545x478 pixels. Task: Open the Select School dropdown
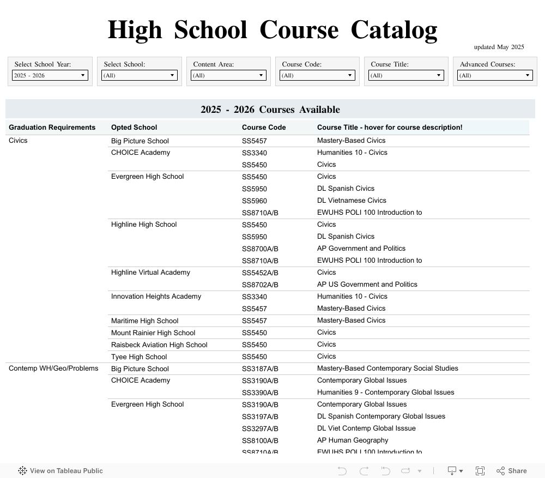coord(139,75)
